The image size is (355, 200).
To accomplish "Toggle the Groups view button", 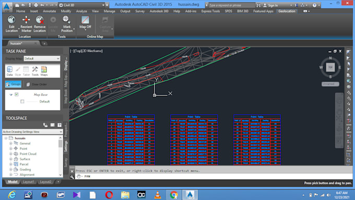I will pos(14,84).
